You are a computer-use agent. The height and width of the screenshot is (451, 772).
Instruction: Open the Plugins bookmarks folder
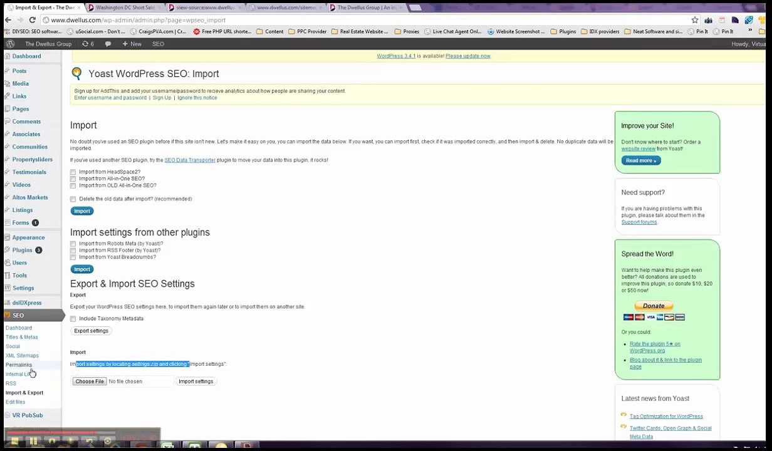563,31
